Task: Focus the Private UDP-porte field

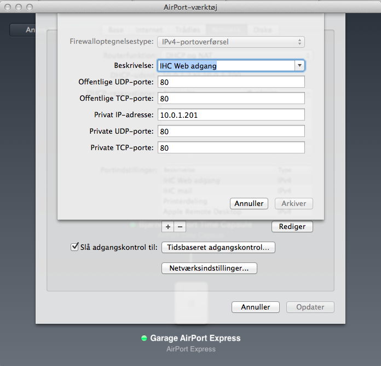Action: pyautogui.click(x=230, y=131)
